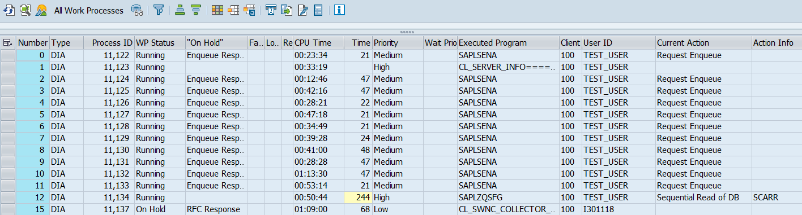Open the Change Layout grid icon
This screenshot has height=215, width=802.
[217, 10]
